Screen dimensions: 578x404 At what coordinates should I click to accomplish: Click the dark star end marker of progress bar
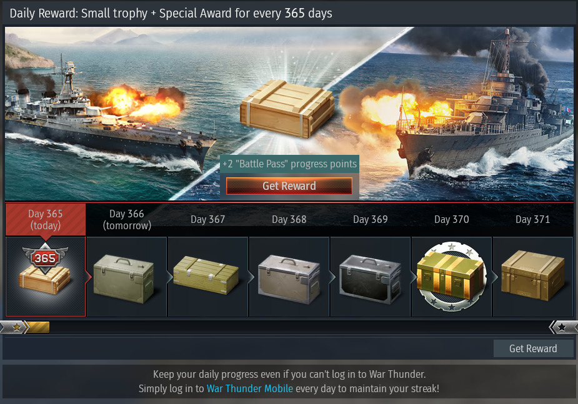pyautogui.click(x=561, y=327)
